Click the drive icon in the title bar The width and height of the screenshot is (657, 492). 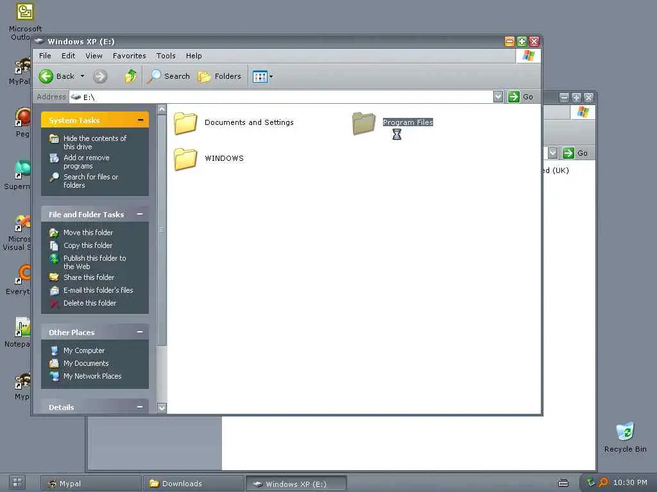[x=39, y=41]
